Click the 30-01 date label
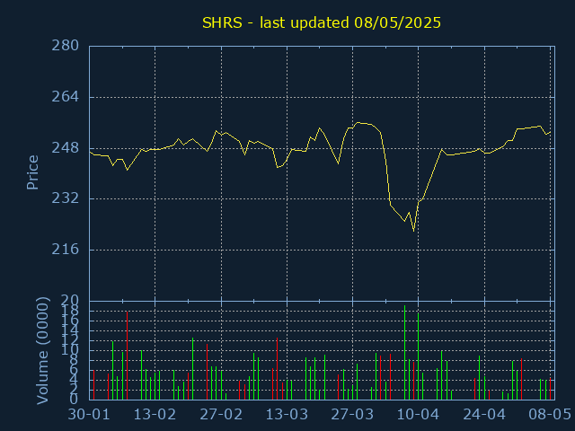 tap(89, 415)
